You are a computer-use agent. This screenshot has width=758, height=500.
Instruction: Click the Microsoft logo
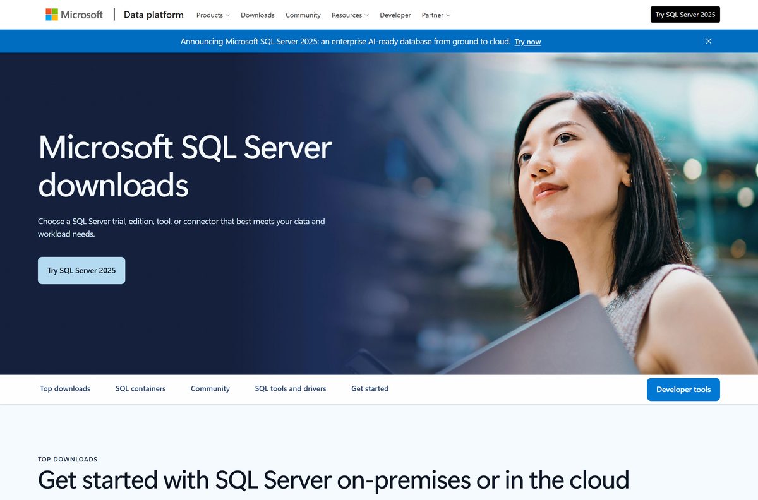[74, 15]
